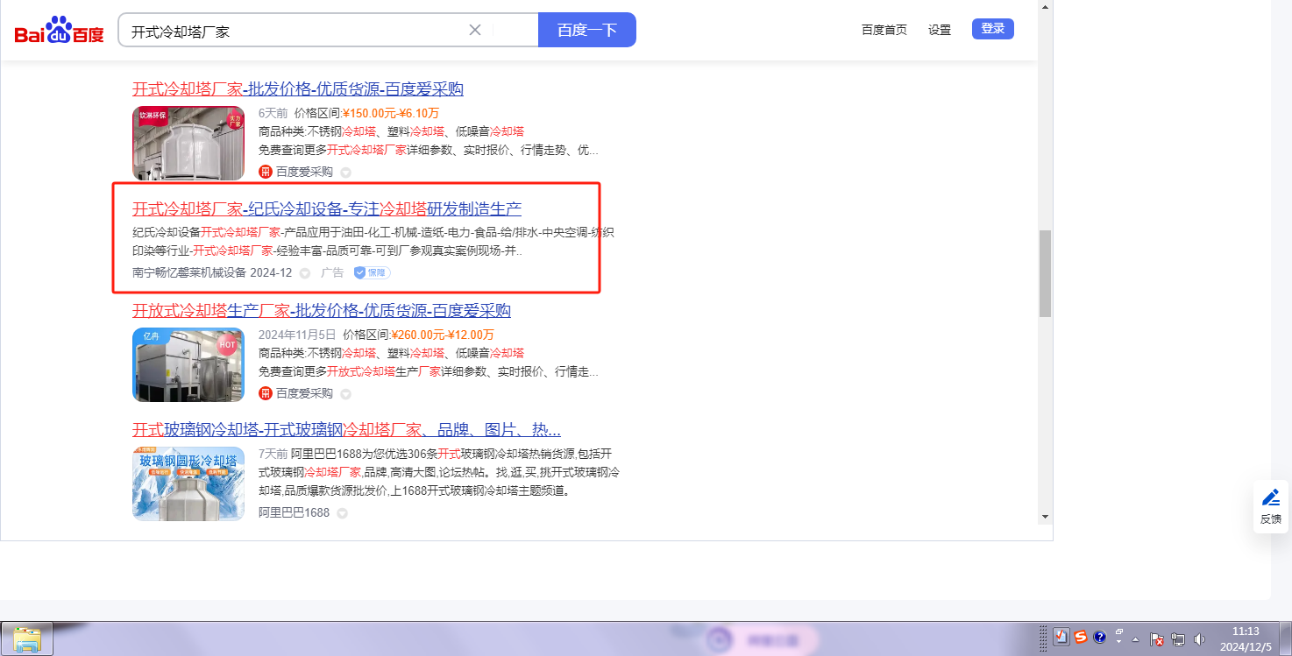Show hidden tray icons arrow
Image resolution: width=1292 pixels, height=656 pixels.
[x=1136, y=638]
